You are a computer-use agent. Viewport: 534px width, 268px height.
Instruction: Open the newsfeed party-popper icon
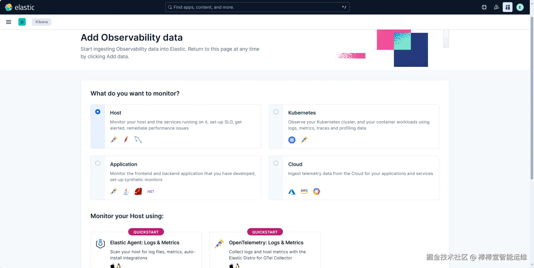pos(496,7)
